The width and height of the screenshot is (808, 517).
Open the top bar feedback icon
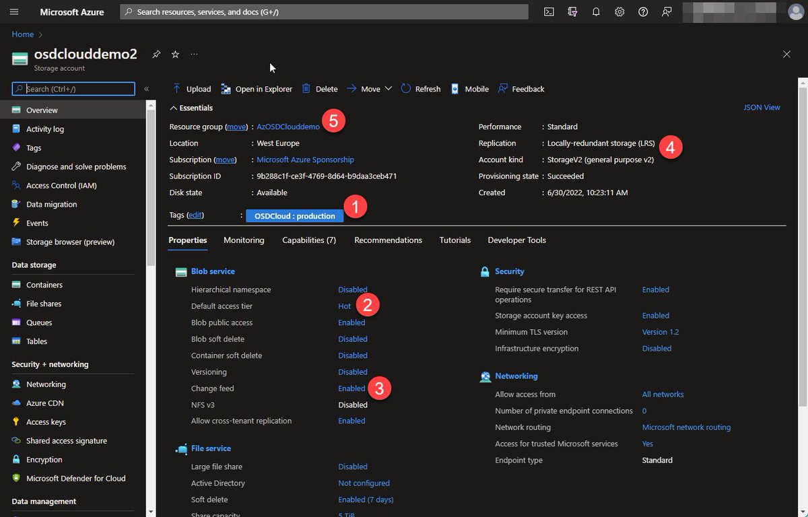(667, 12)
